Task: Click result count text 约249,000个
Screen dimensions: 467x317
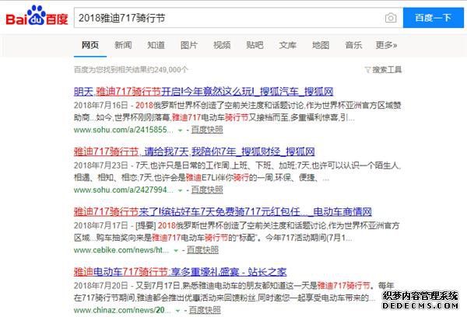Action: [167, 70]
